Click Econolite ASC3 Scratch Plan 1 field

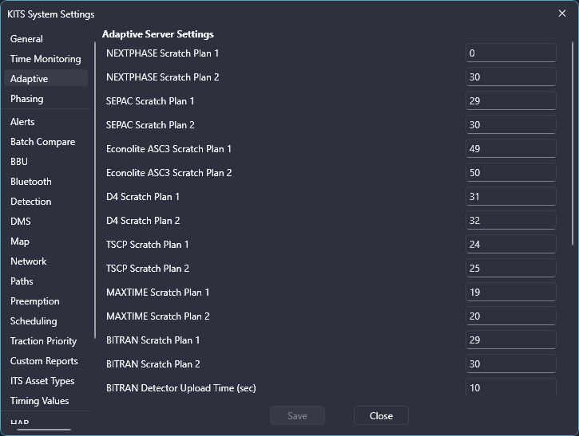[x=510, y=148]
